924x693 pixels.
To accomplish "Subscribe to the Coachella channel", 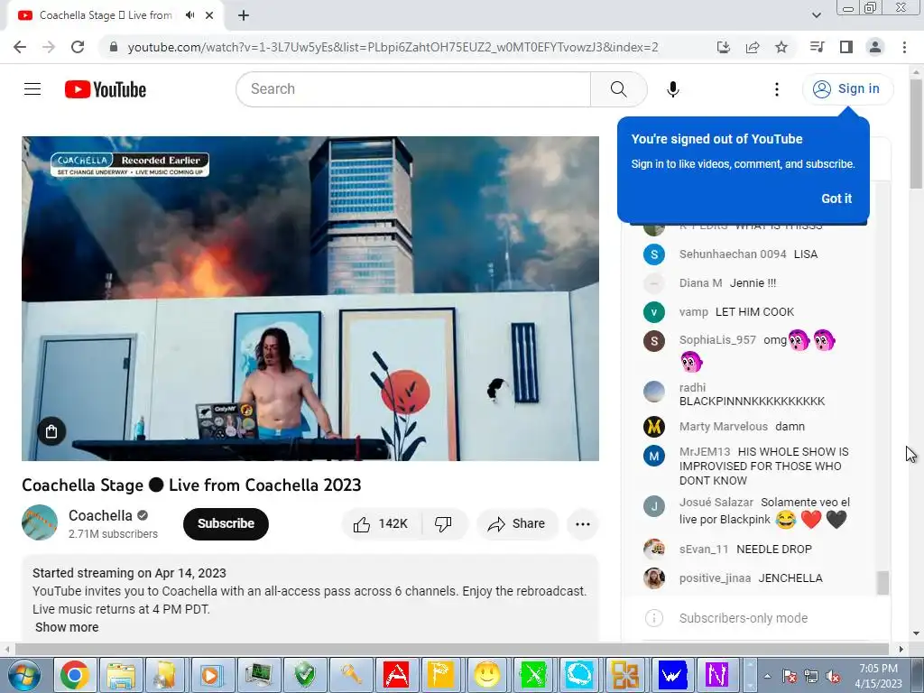I will tap(226, 524).
